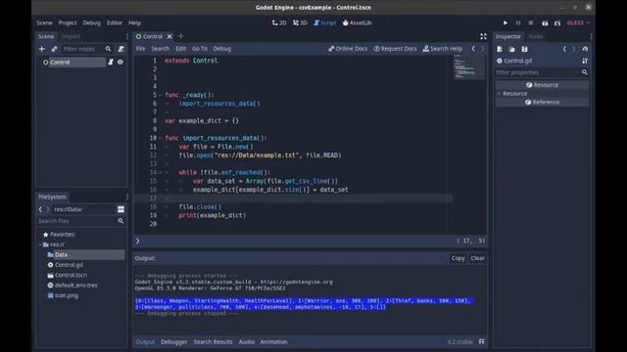627x352 pixels.
Task: Open Scene dock options menu
Action: pos(127,36)
